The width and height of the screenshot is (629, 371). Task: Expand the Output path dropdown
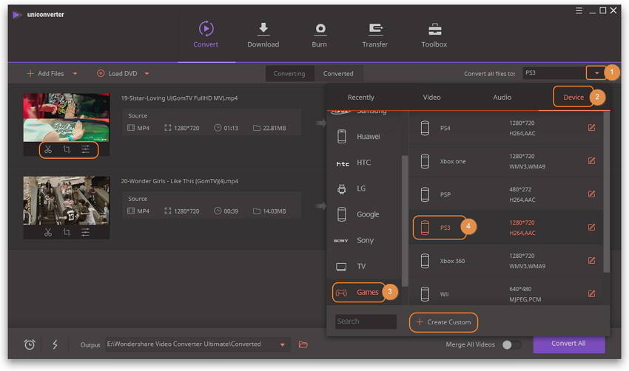283,344
